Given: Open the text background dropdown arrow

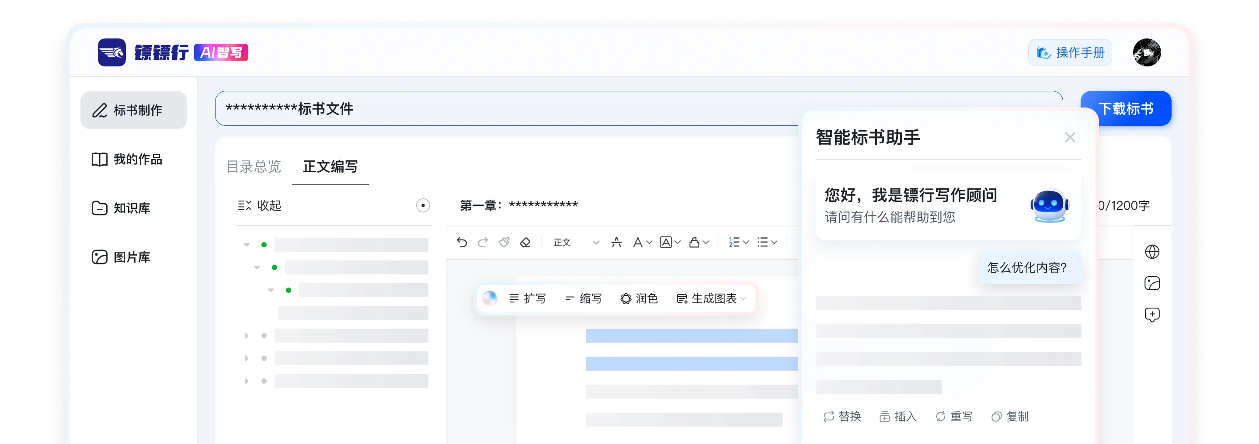Looking at the screenshot, I should pyautogui.click(x=678, y=242).
